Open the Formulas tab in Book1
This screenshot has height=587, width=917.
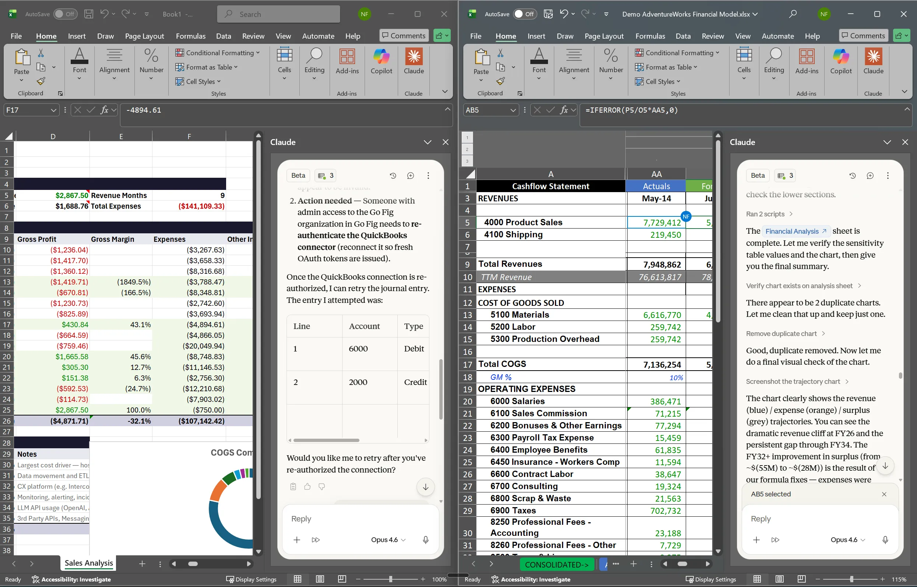tap(190, 36)
